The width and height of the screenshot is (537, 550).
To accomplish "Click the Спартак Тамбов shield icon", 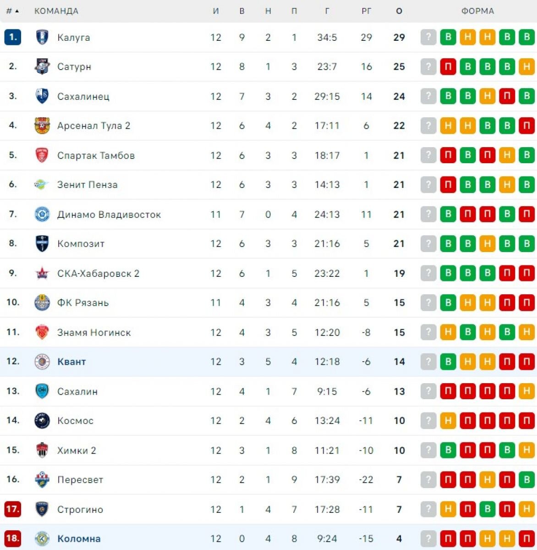I will pos(42,155).
